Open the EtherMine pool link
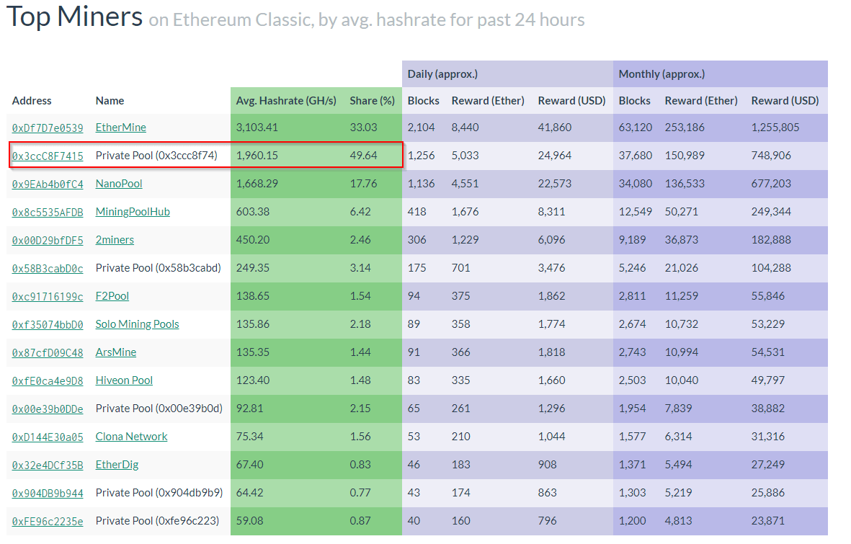 120,128
